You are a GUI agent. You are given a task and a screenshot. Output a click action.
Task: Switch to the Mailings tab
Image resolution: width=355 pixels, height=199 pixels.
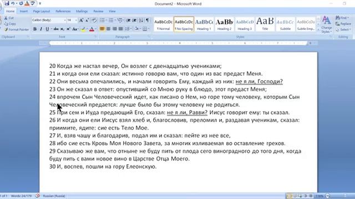pos(82,11)
